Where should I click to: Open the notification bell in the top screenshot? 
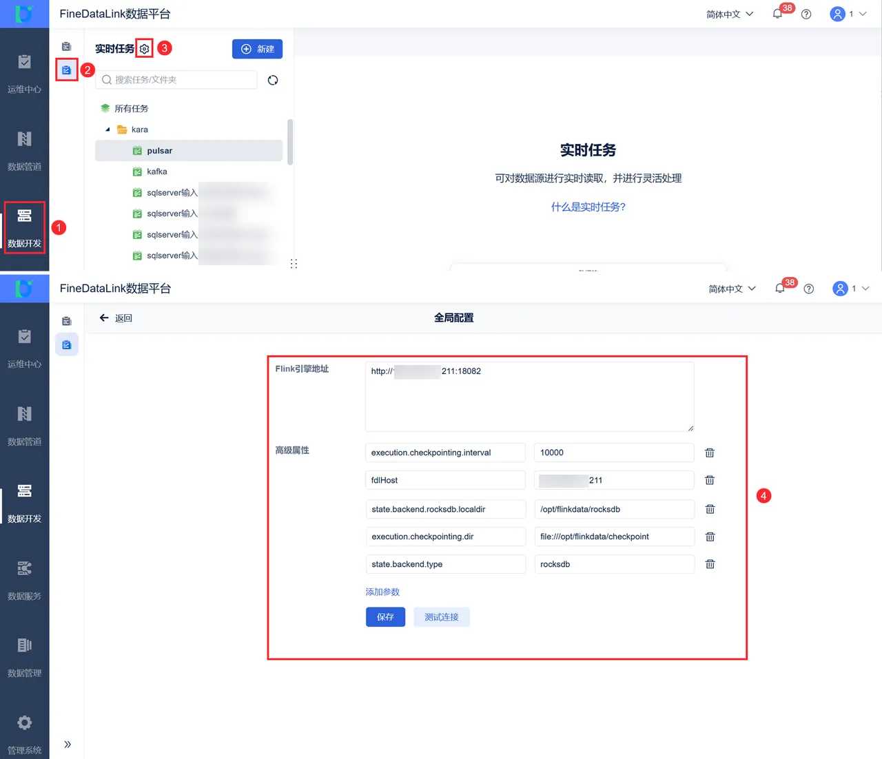[778, 14]
